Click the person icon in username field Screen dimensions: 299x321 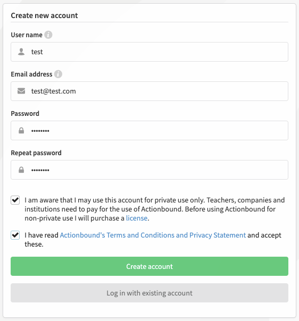[21, 52]
